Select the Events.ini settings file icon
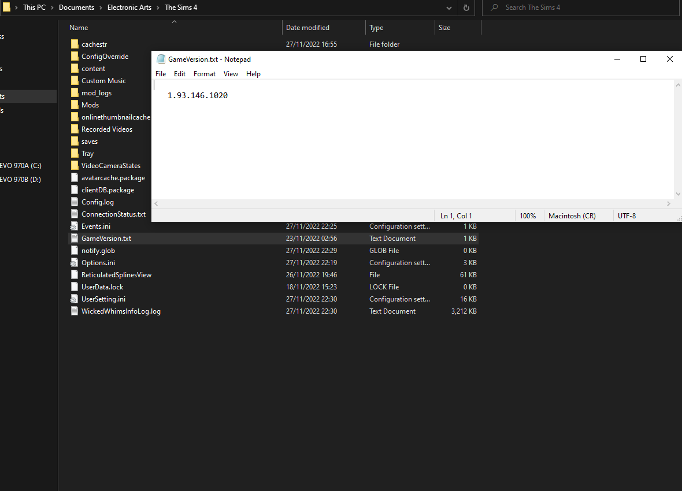This screenshot has height=491, width=682. point(75,226)
